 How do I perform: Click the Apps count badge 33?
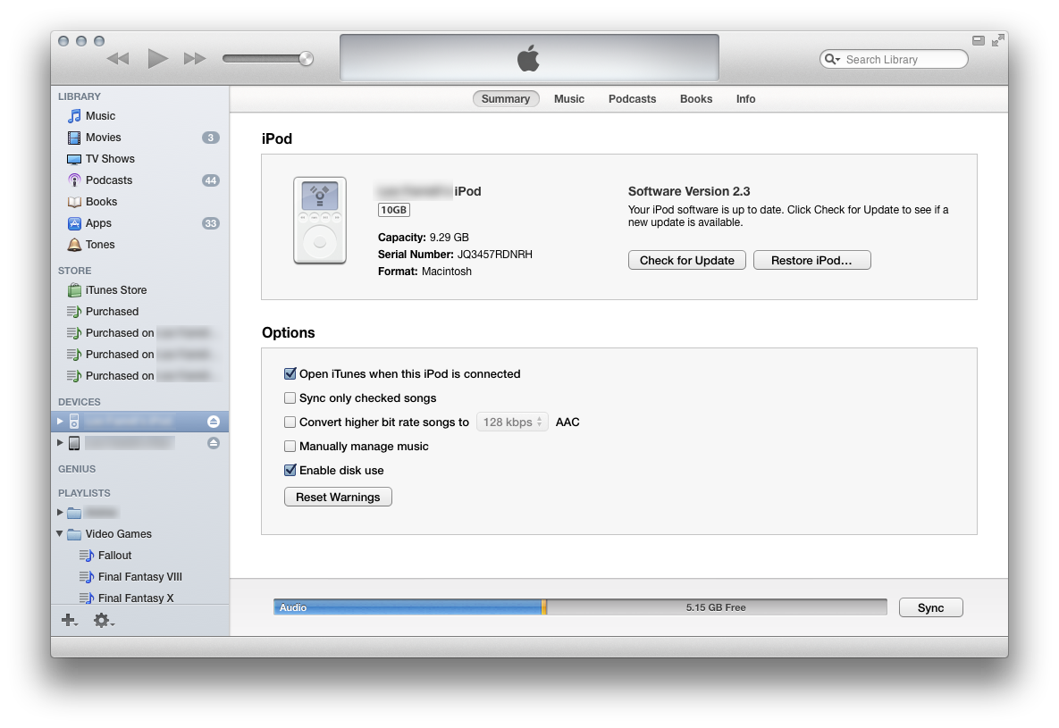tap(211, 223)
